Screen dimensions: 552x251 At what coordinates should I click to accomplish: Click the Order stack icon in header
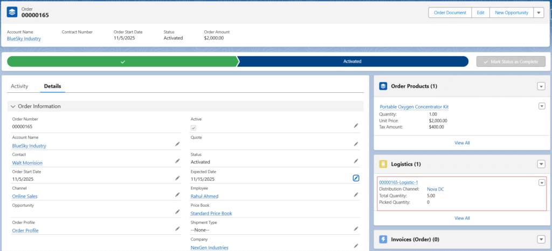coord(13,12)
